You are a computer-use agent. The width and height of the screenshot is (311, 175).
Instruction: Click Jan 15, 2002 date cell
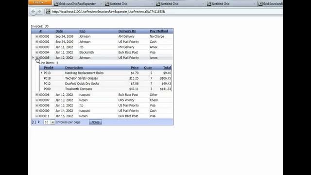coord(64,116)
